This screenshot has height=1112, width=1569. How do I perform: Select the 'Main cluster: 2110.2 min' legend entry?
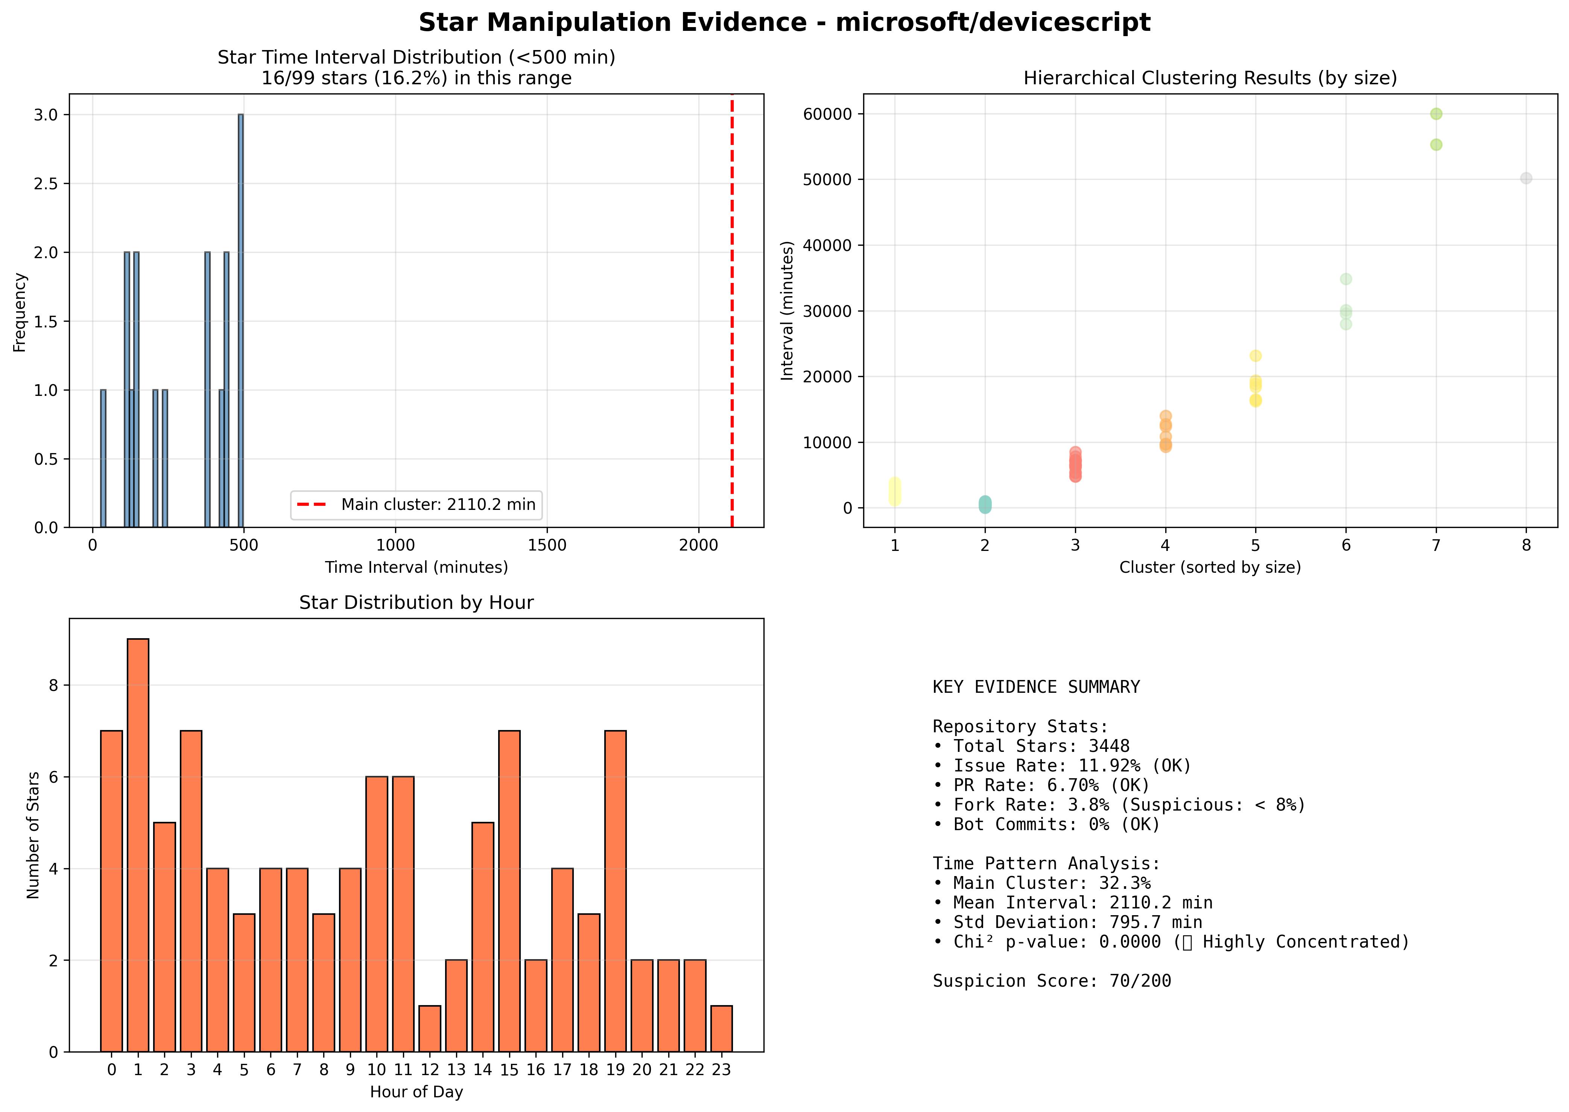[x=416, y=505]
